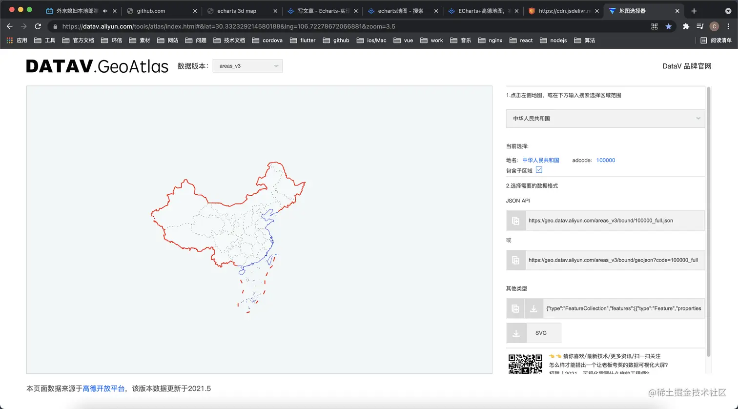This screenshot has width=738, height=409.
Task: Open the react bookmark folder
Action: click(521, 41)
